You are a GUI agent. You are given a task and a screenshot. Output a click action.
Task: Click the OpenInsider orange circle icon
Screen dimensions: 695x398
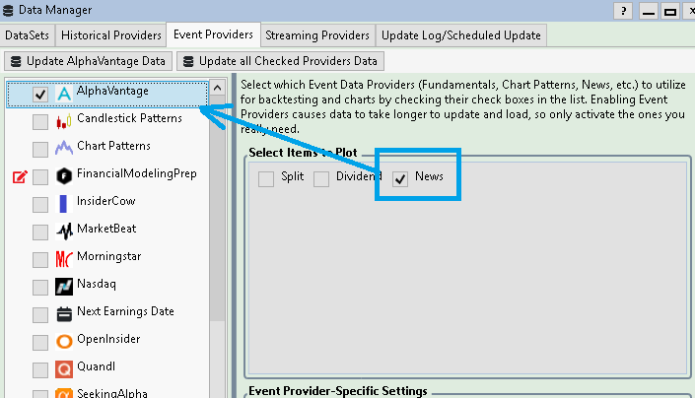(x=64, y=342)
